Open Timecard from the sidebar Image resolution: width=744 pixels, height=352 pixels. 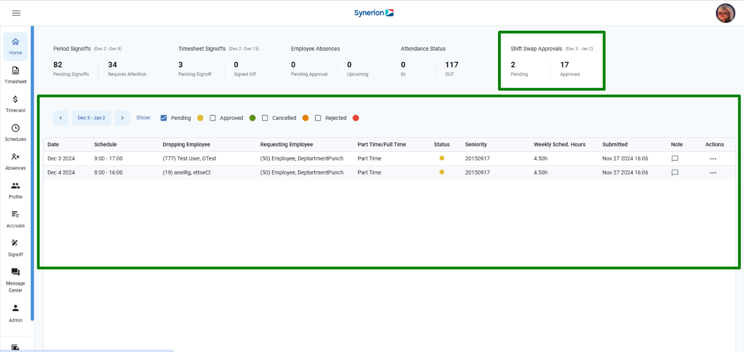click(15, 104)
